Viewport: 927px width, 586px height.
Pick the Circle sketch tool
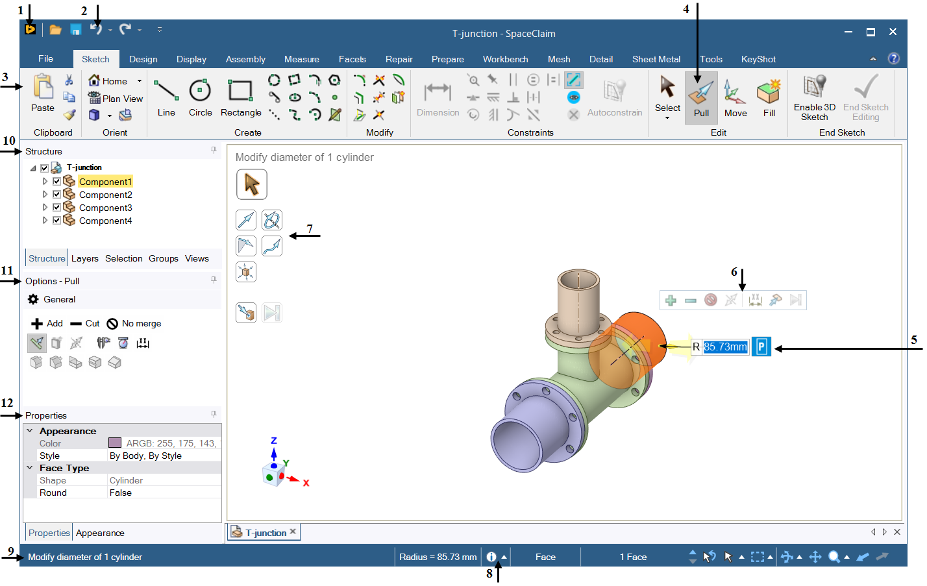[x=200, y=97]
